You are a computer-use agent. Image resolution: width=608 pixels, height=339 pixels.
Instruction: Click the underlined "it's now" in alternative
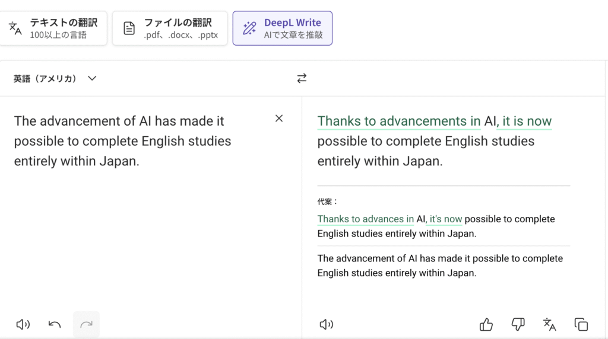446,219
